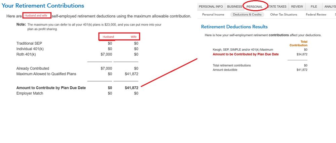
Task: Select the Roth 401(k) husband amount $7,000
Action: coord(106,54)
